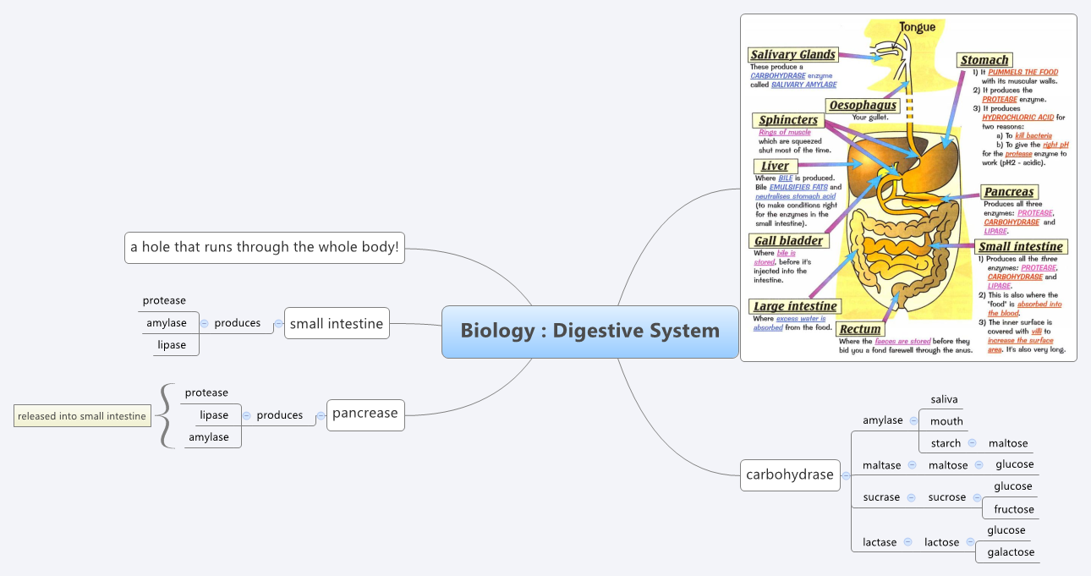The width and height of the screenshot is (1091, 576).
Task: Select the released into small intestine callout
Action: (x=81, y=415)
